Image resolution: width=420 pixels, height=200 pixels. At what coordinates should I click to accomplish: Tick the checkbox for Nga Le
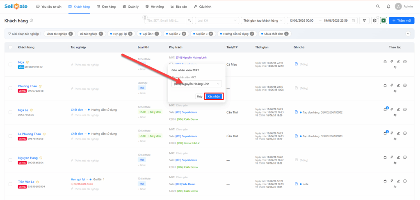(10, 112)
